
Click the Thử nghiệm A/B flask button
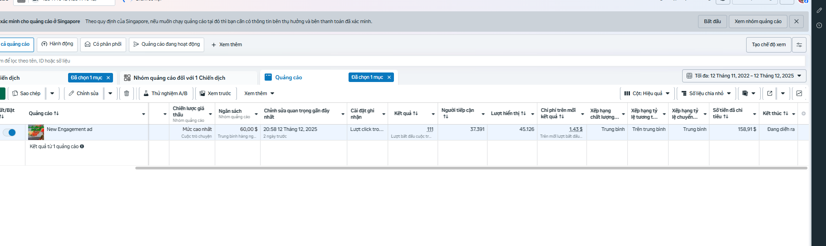pyautogui.click(x=166, y=93)
